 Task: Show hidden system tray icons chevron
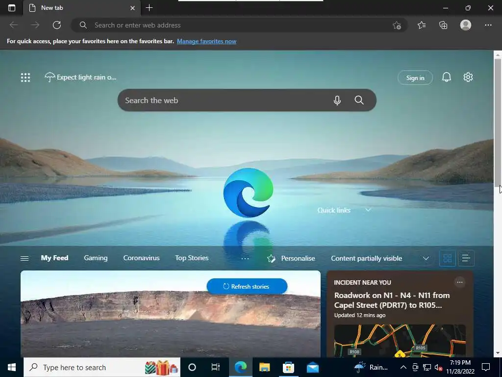pos(403,367)
